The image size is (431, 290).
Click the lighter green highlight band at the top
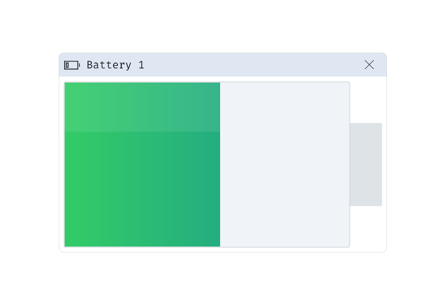tap(142, 107)
